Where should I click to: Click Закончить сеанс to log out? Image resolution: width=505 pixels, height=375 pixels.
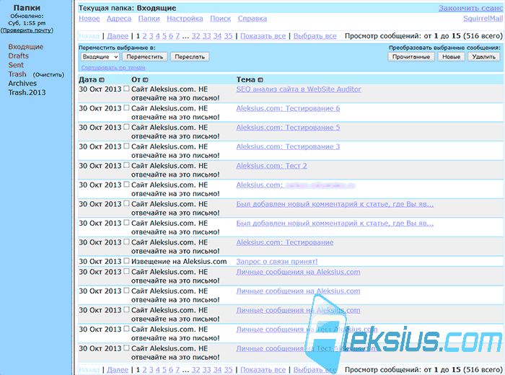(470, 8)
